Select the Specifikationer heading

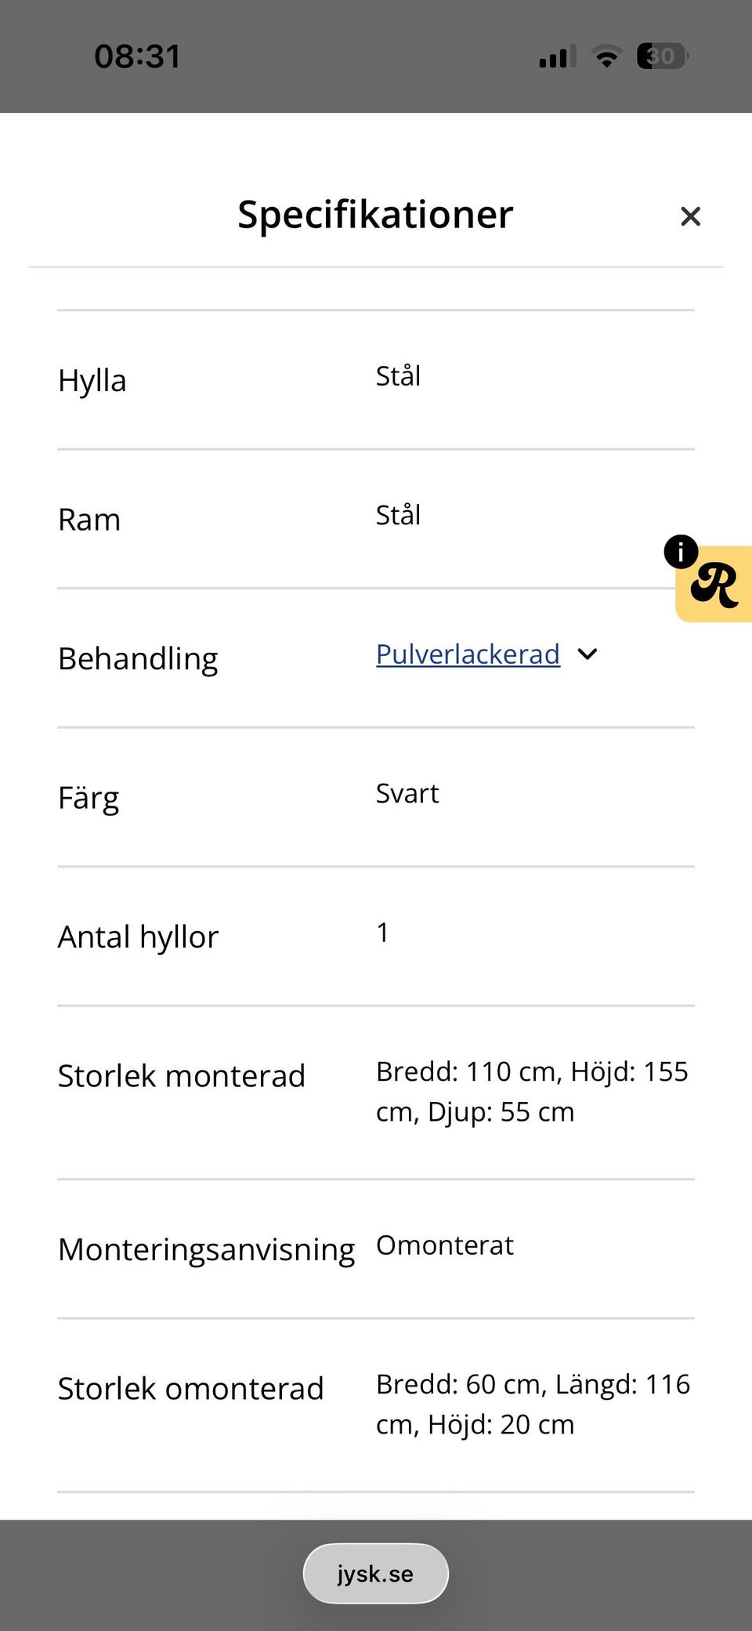pos(375,215)
